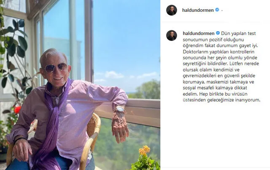
Task: Click the man's aviator sunglasses
Action: pos(56,67)
